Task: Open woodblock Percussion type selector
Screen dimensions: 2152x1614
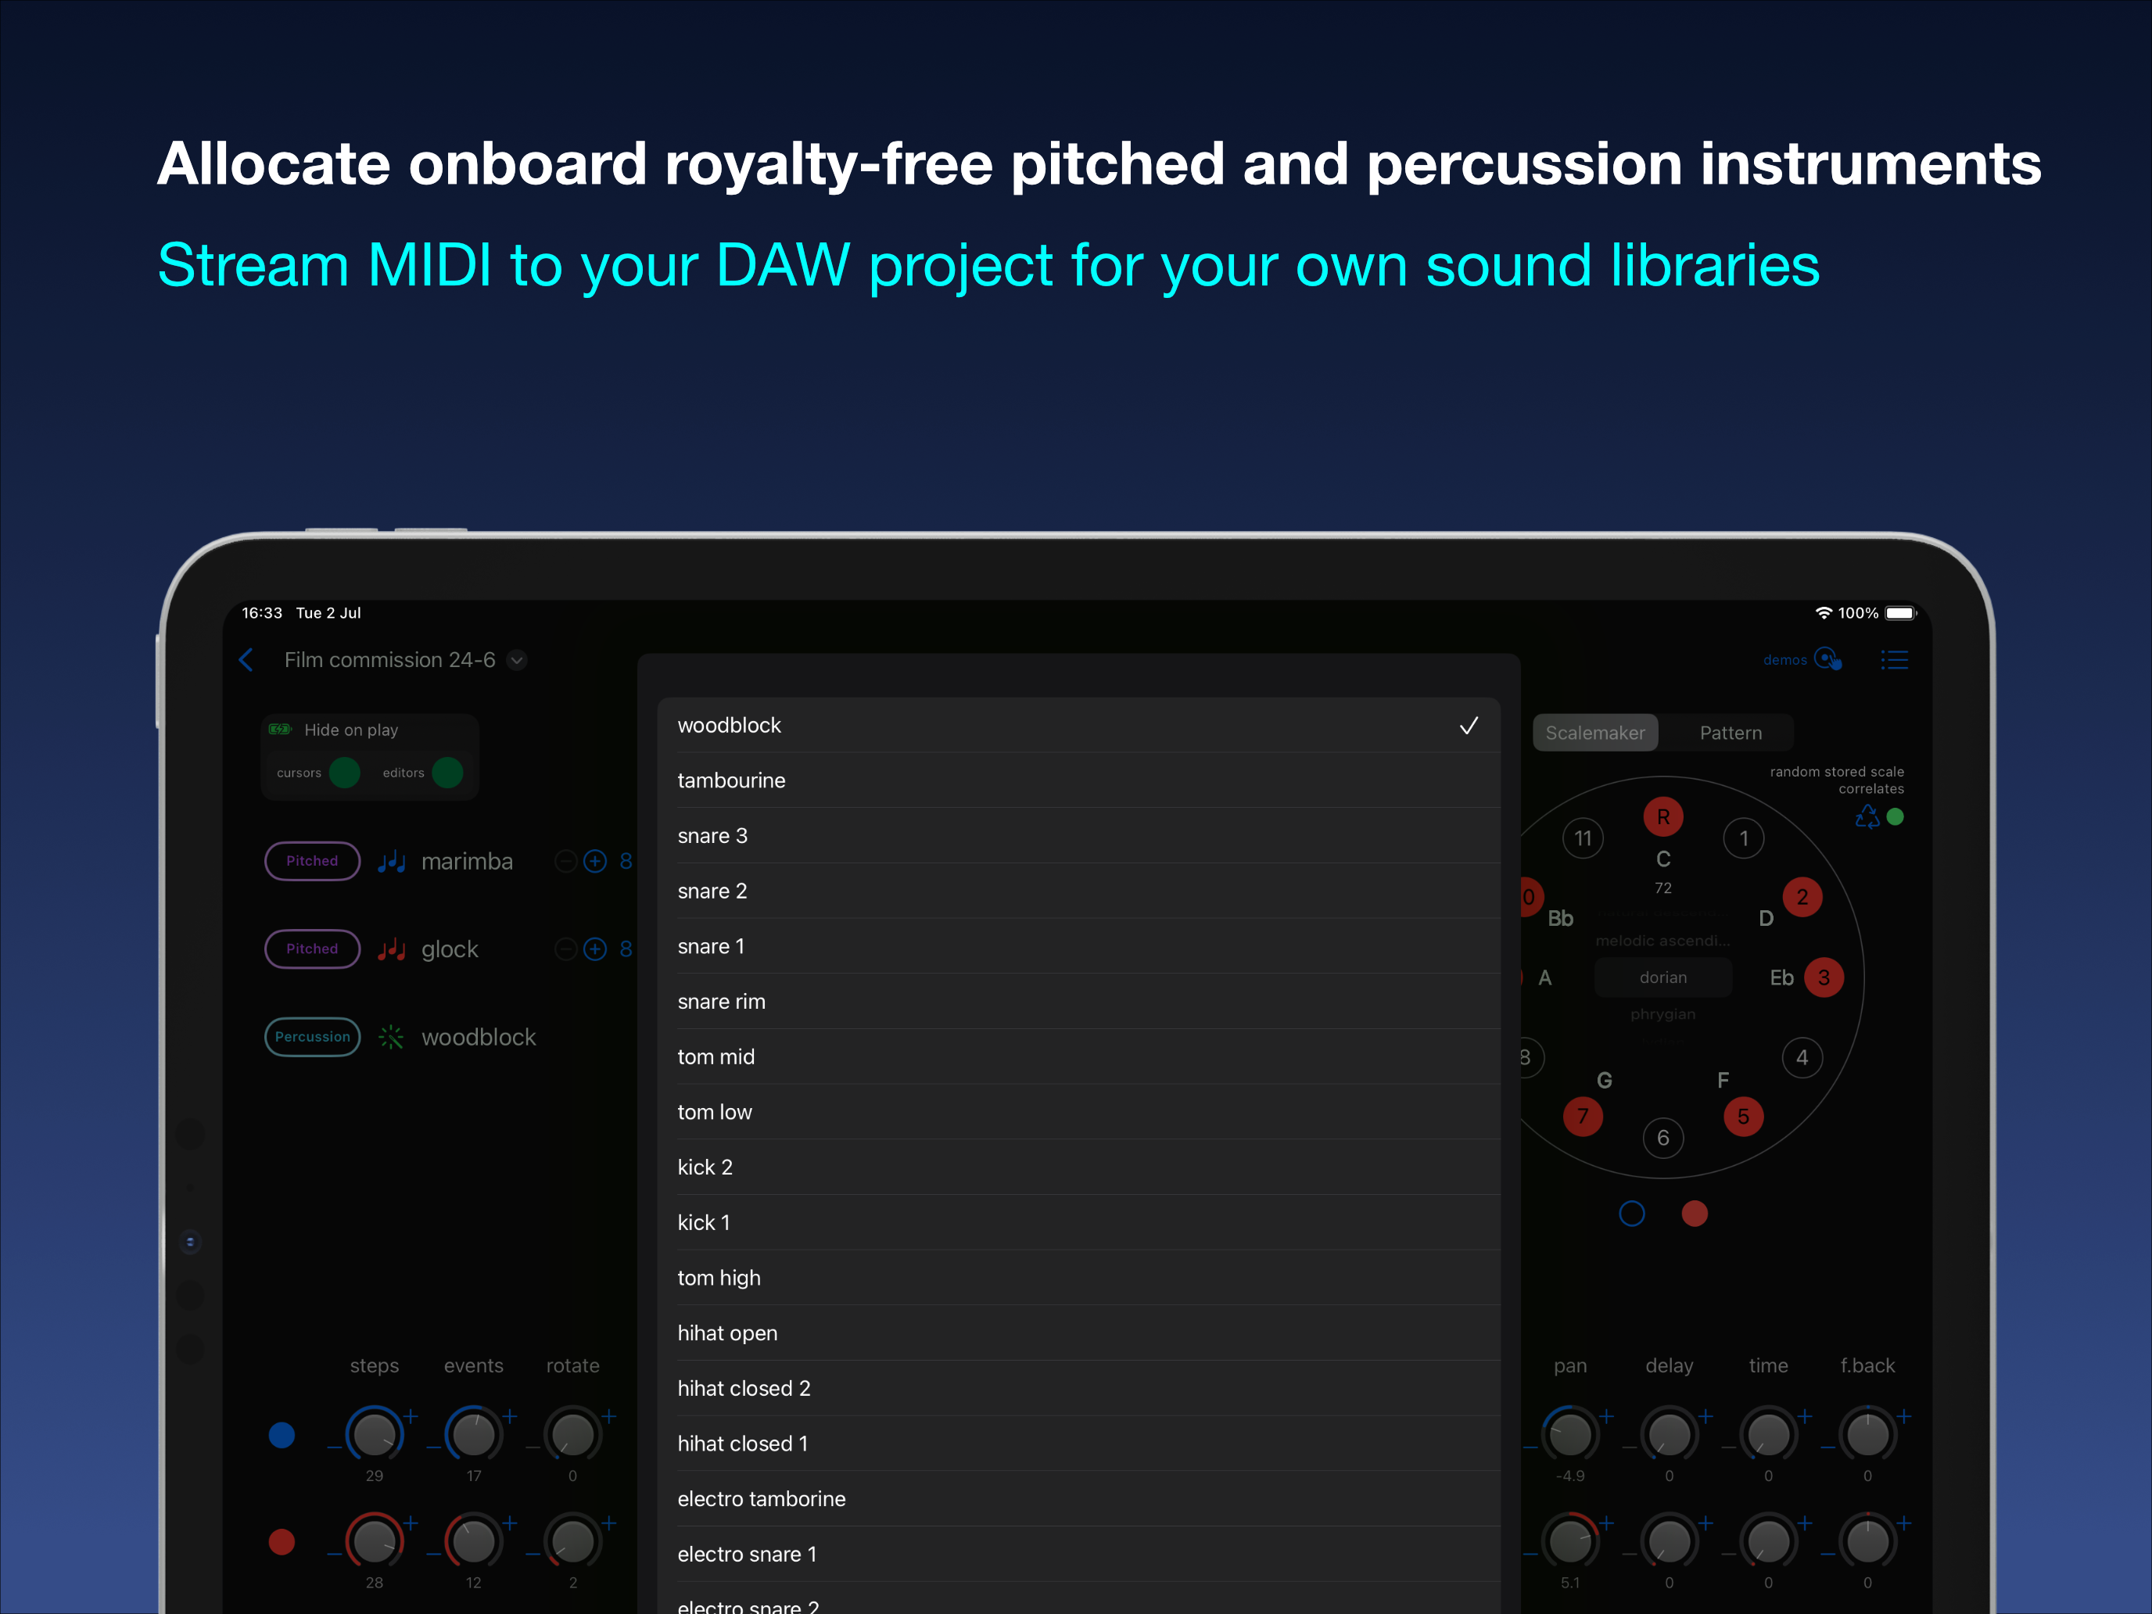Action: 312,1037
